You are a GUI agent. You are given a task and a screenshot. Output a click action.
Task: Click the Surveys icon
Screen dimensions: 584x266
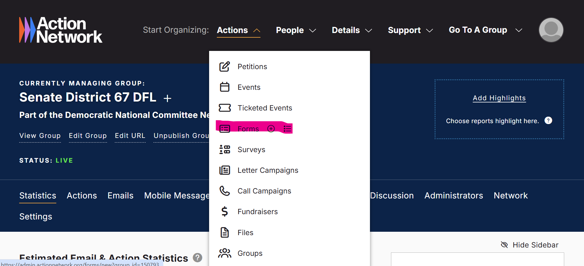point(225,150)
